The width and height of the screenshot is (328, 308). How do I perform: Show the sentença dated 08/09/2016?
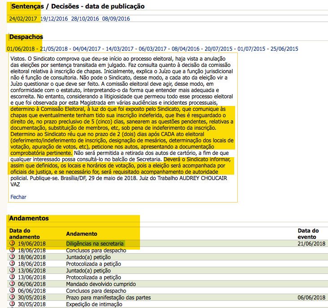[x=116, y=19]
